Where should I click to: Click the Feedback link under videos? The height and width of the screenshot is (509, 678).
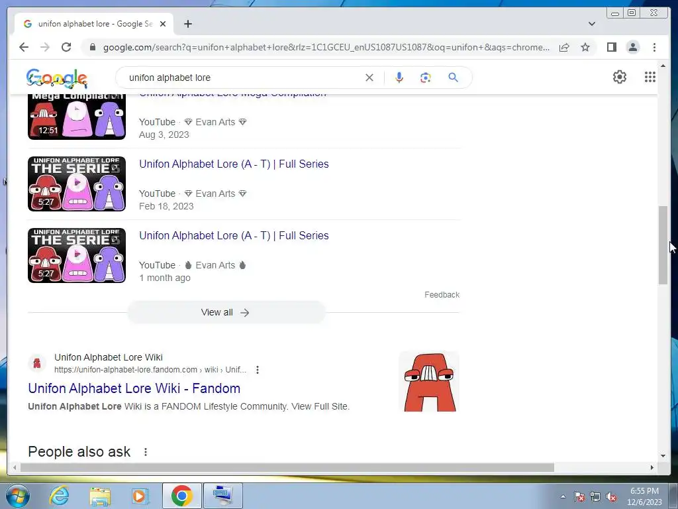(442, 295)
